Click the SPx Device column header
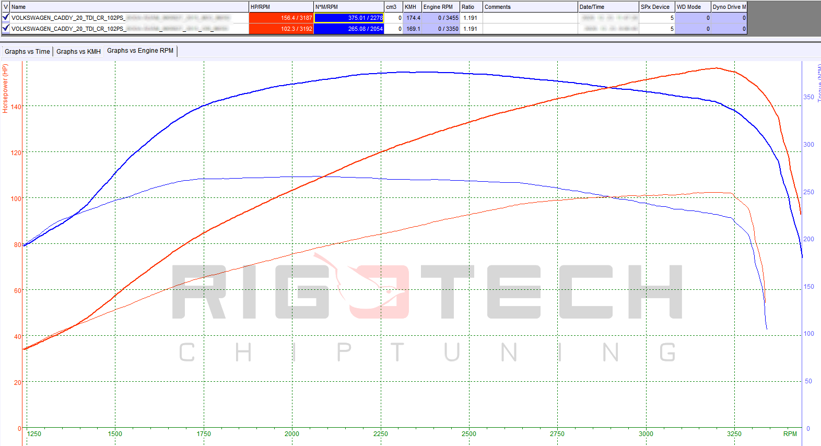Viewport: 821px width, 446px height. [x=657, y=7]
